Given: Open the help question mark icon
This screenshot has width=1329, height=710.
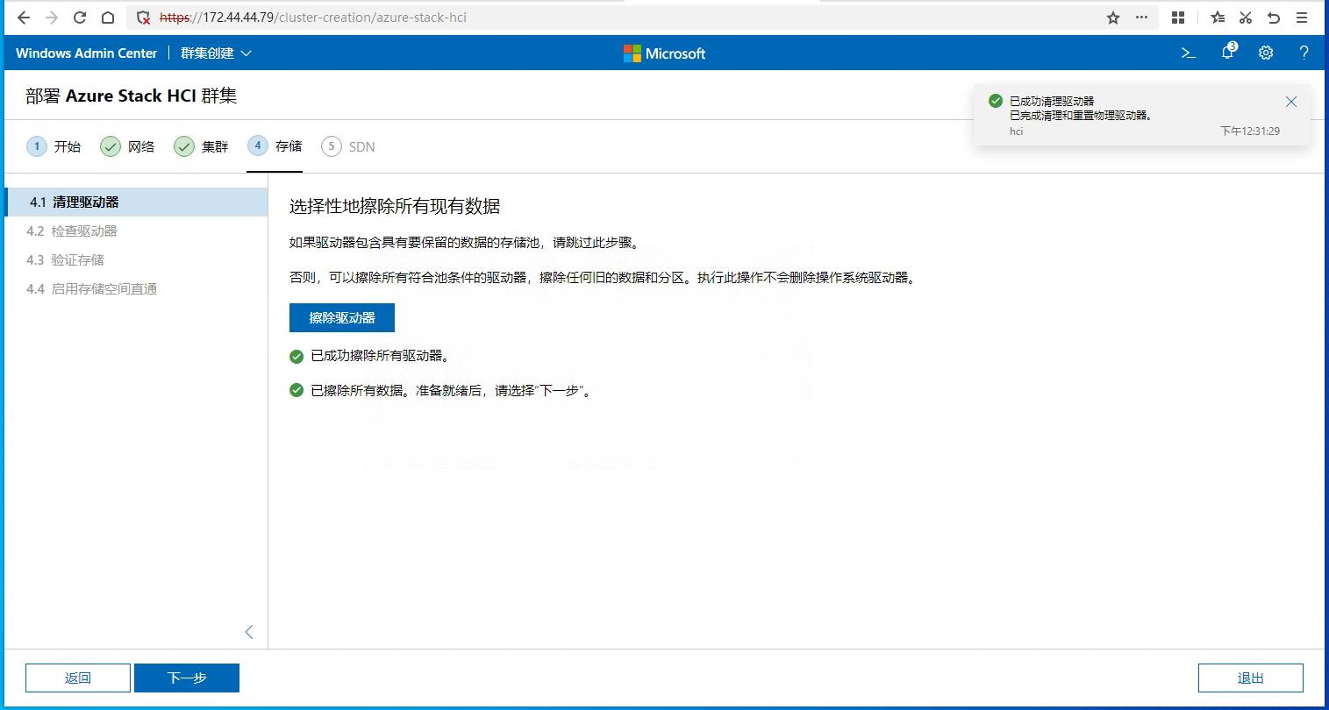Looking at the screenshot, I should click(x=1304, y=53).
